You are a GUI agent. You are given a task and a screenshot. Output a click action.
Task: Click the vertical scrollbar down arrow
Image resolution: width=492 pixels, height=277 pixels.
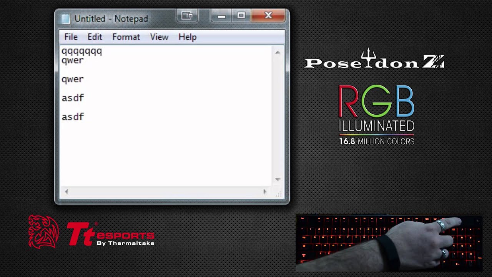click(278, 180)
